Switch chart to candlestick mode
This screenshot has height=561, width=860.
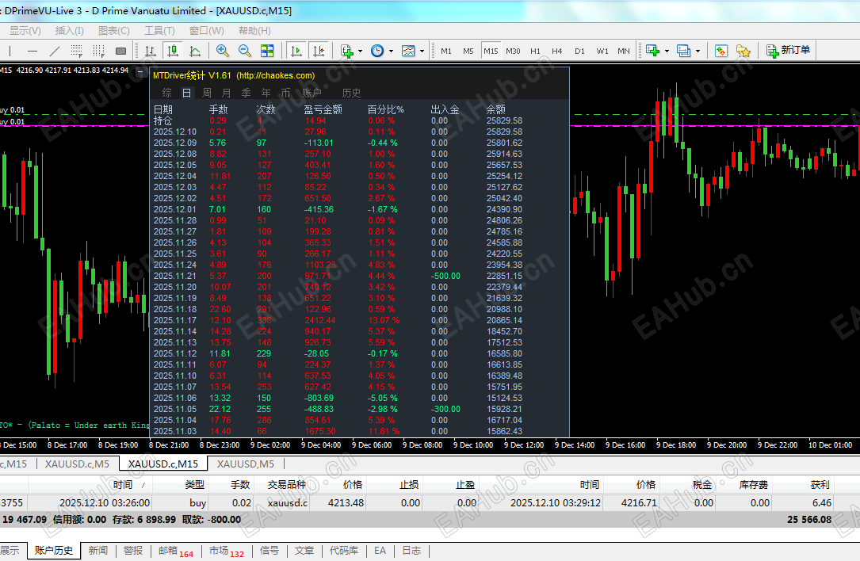point(173,51)
